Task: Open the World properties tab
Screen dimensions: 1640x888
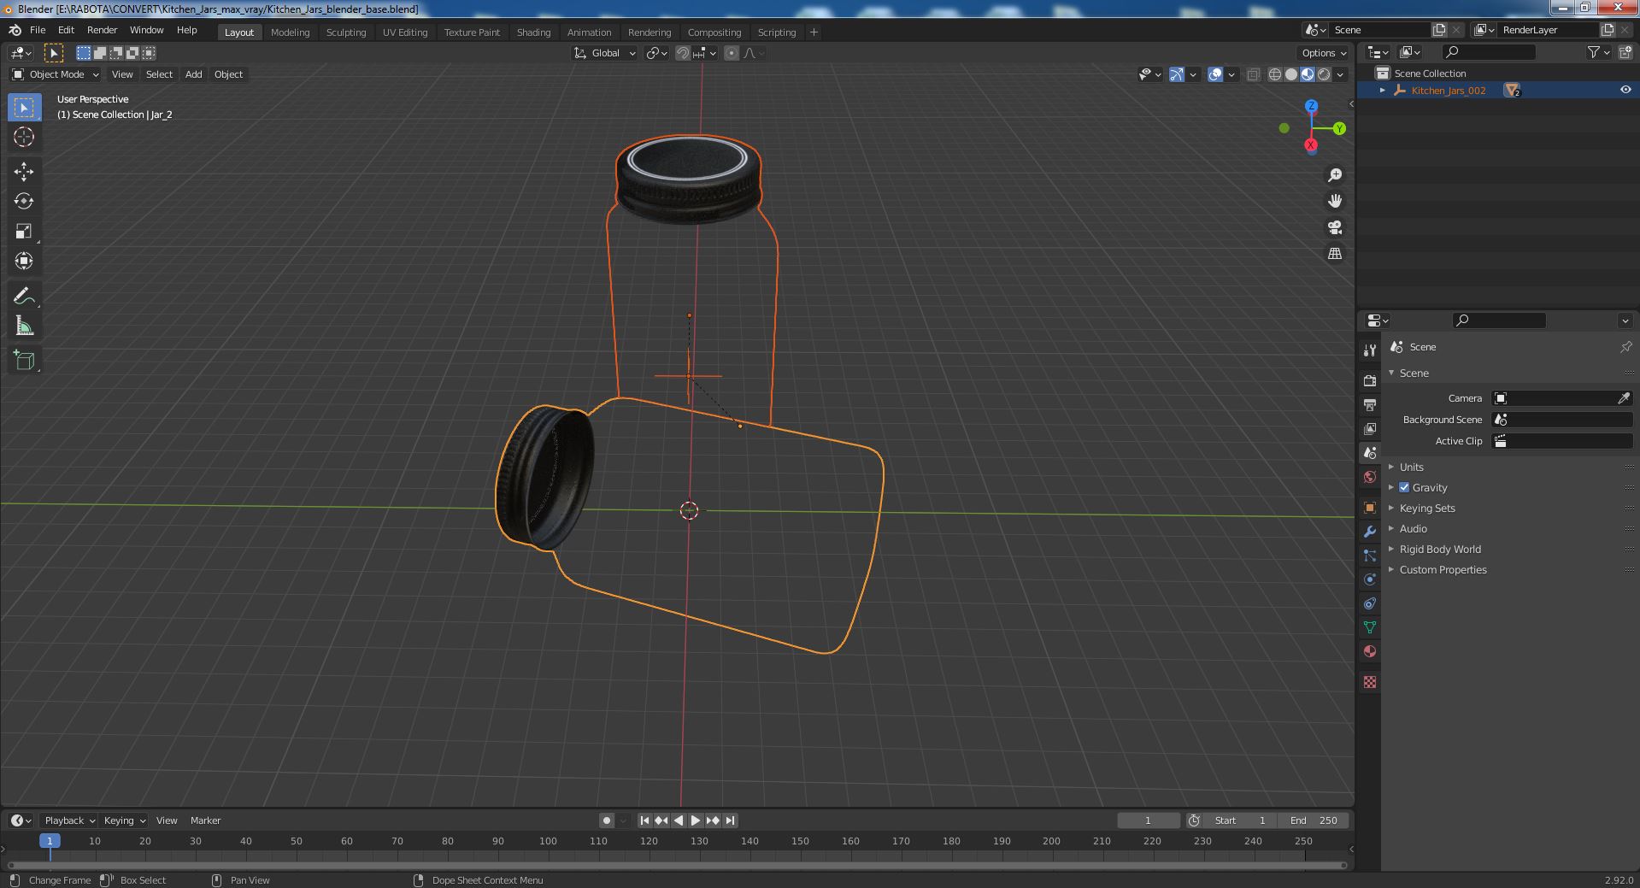Action: [x=1370, y=477]
